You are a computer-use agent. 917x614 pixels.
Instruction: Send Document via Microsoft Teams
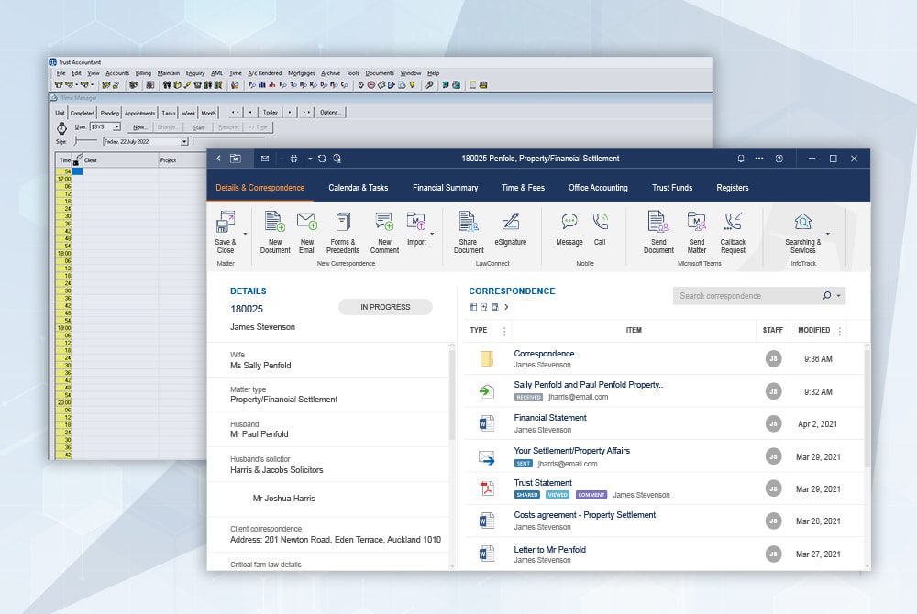(658, 233)
